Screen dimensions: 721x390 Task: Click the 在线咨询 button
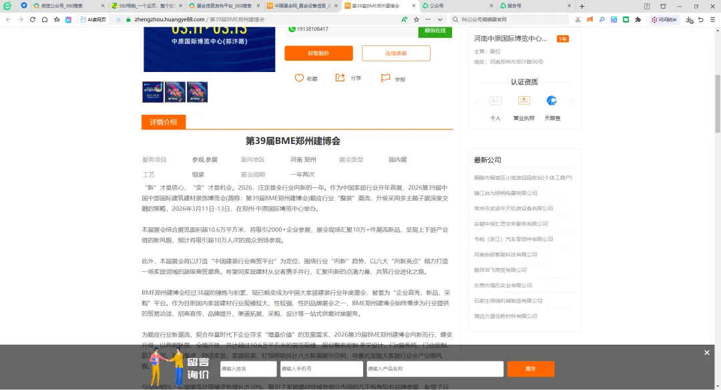pyautogui.click(x=396, y=53)
